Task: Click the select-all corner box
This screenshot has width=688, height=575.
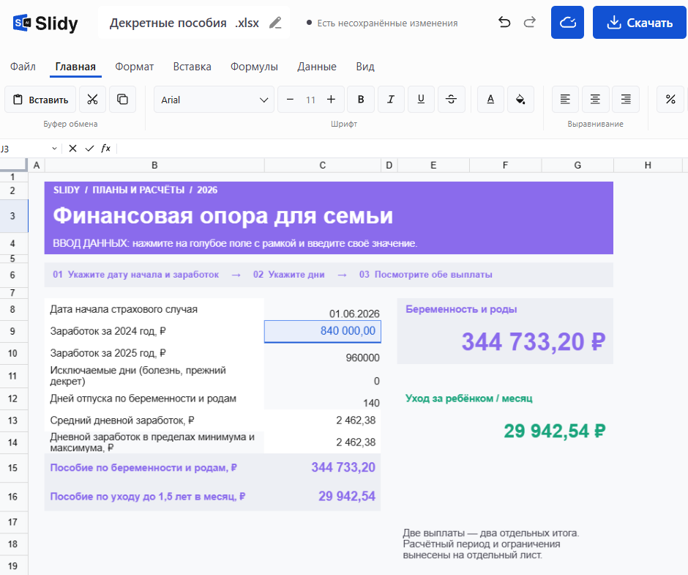Action: coord(14,164)
